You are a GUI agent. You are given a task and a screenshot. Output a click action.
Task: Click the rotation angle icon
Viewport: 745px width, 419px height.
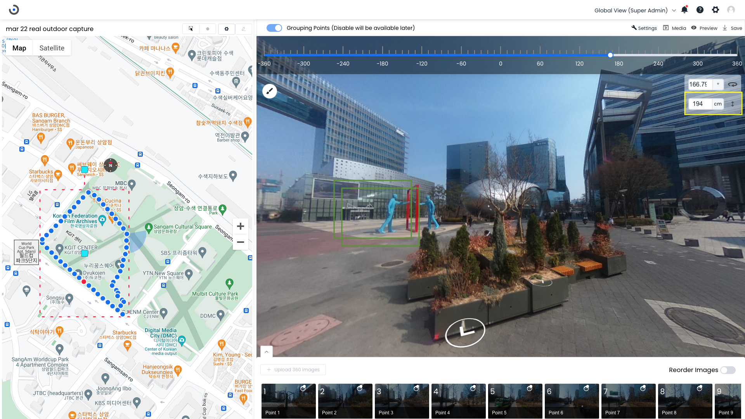pos(733,84)
